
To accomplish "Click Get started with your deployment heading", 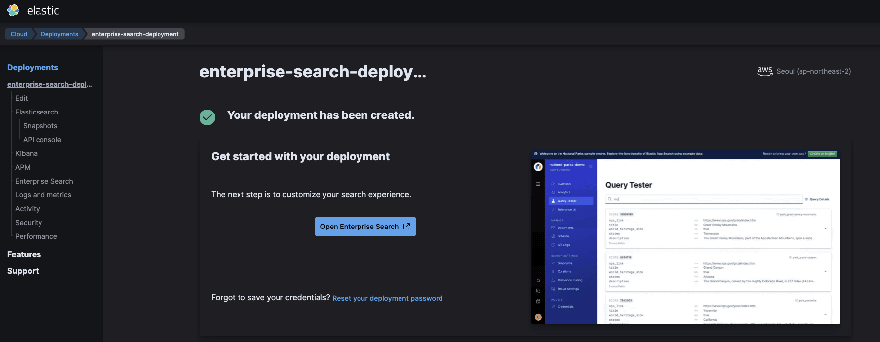I will point(300,156).
